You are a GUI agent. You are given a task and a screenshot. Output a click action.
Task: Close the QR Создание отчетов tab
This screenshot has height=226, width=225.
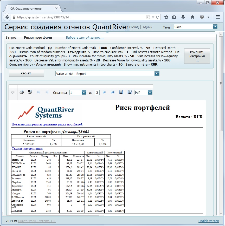click(x=56, y=8)
